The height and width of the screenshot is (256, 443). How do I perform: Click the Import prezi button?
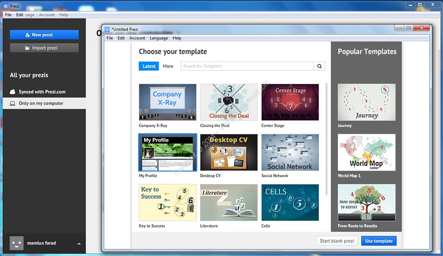coord(44,48)
